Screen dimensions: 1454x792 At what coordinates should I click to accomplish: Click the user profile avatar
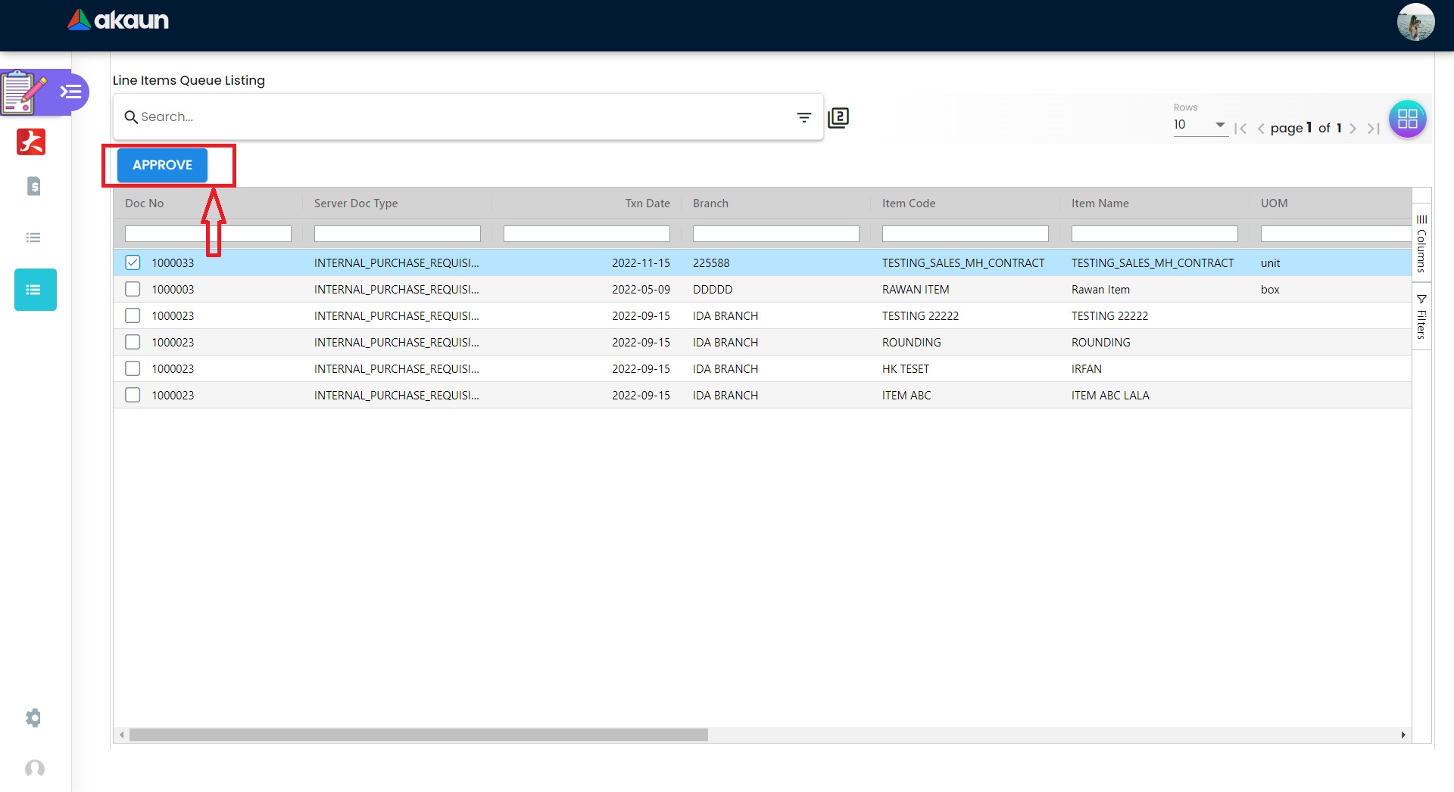click(x=1415, y=22)
